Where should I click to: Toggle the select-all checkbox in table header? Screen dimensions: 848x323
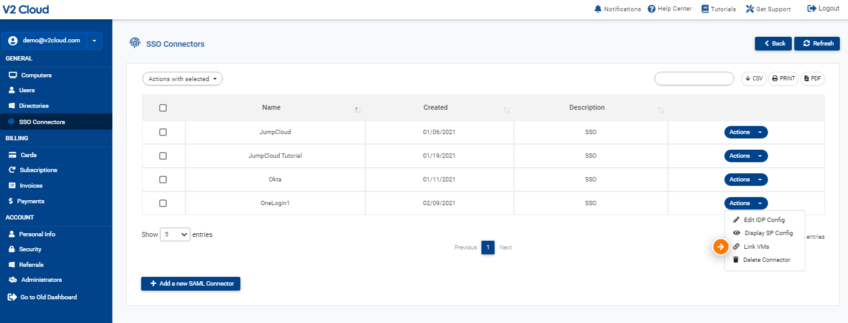point(163,108)
